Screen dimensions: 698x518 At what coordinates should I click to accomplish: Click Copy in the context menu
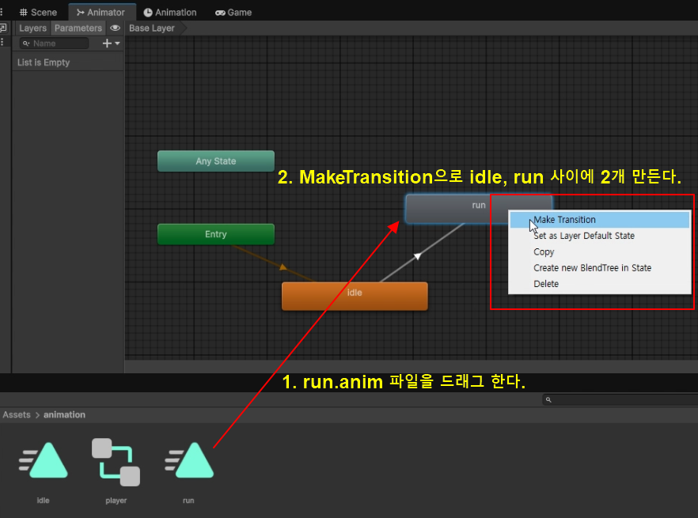[x=544, y=251]
